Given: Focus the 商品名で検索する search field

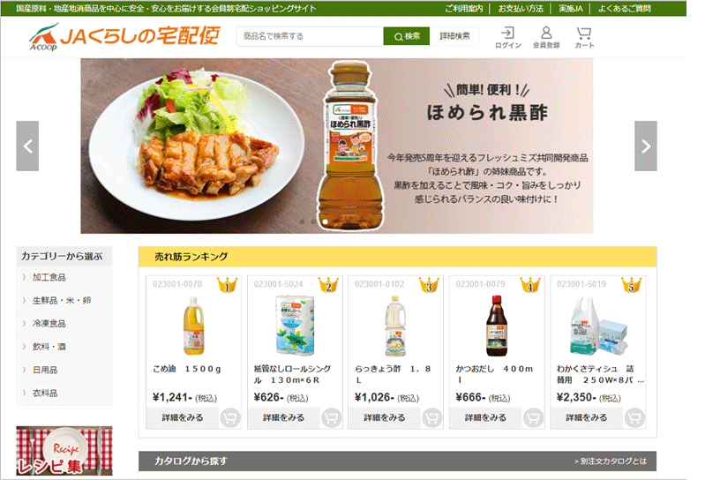Looking at the screenshot, I should click(x=310, y=36).
